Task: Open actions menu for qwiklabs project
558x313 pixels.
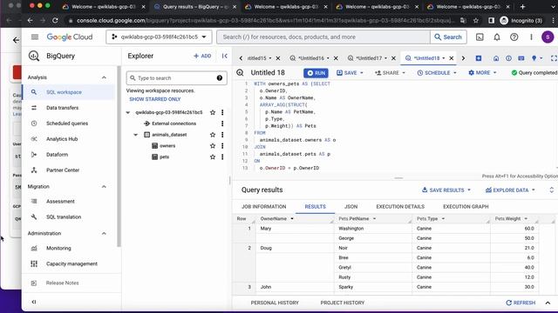Action: coord(222,112)
